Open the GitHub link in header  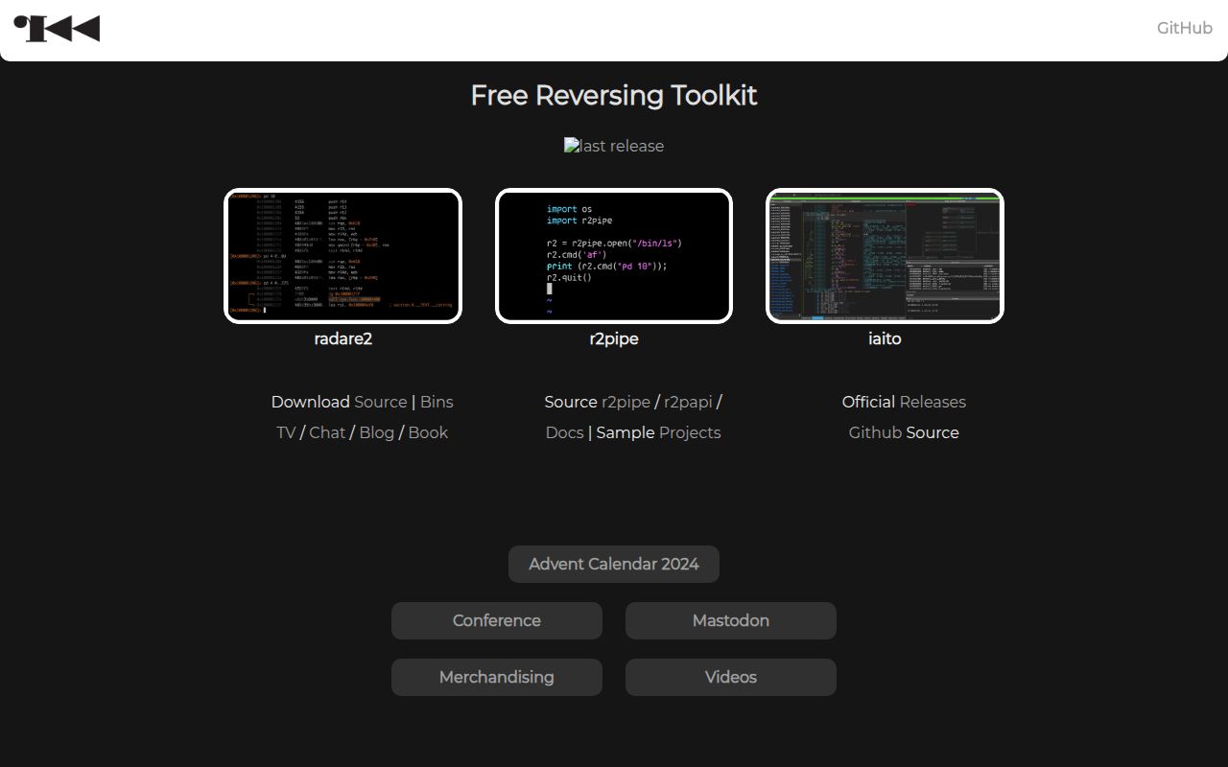(1184, 28)
